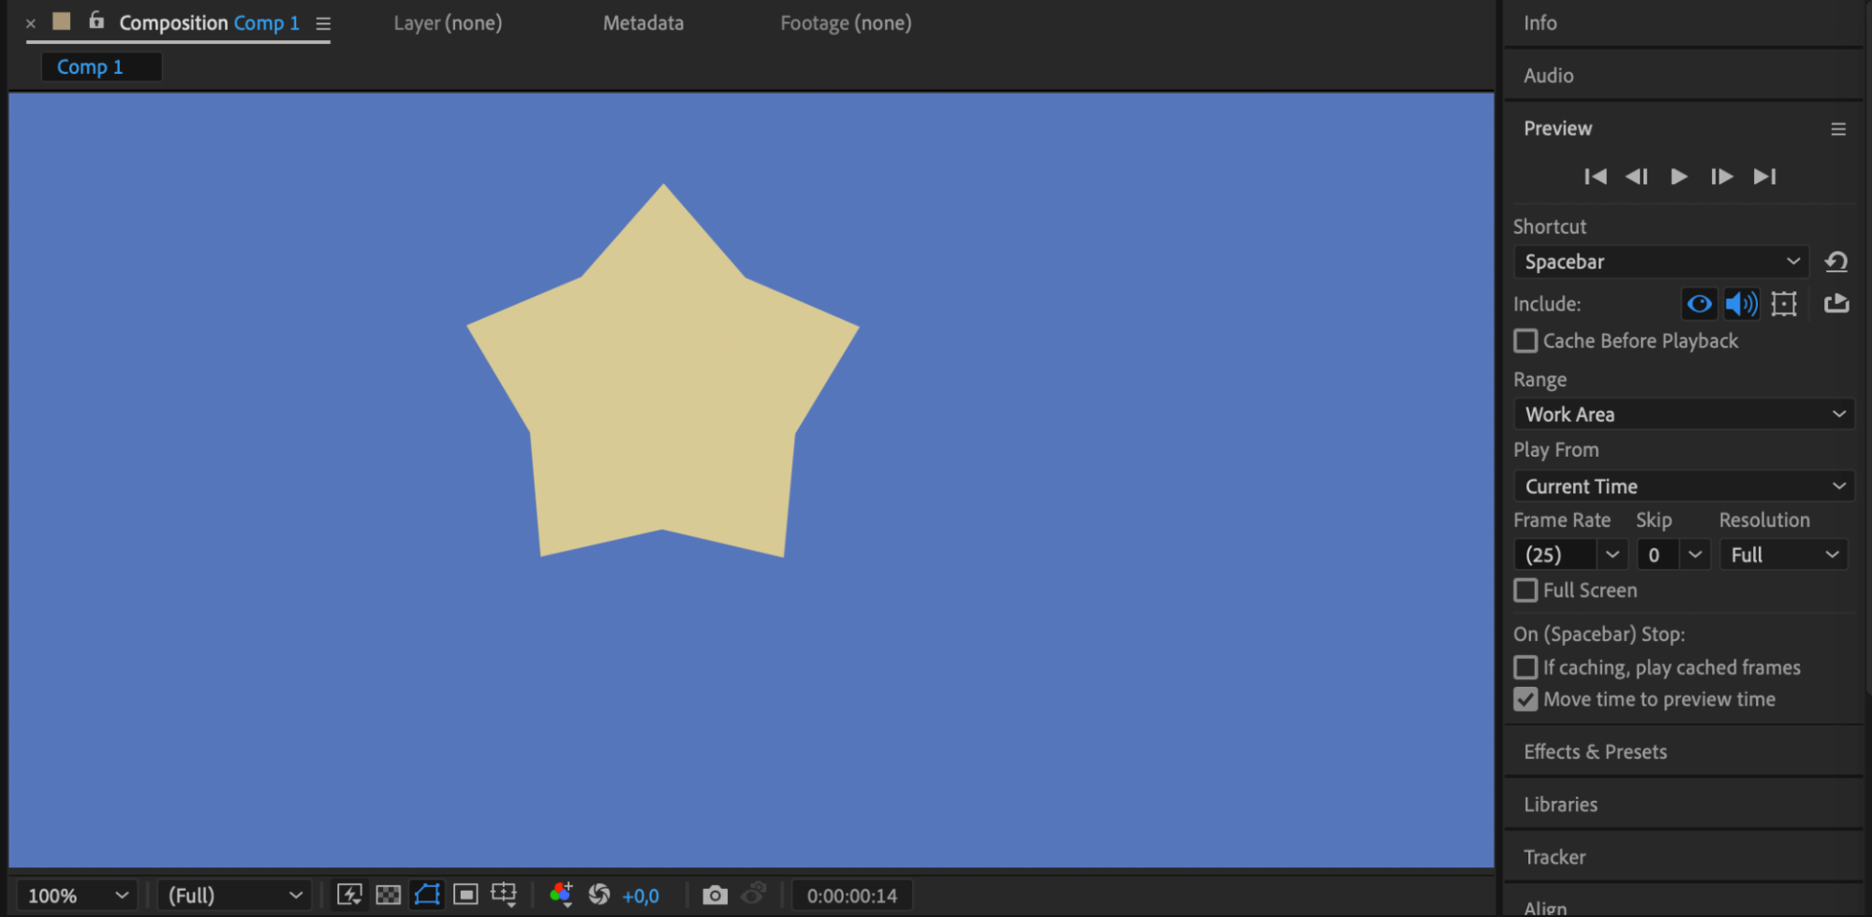Click the Region of Interest icon
Viewport: 1872px width, 917px height.
pyautogui.click(x=465, y=895)
